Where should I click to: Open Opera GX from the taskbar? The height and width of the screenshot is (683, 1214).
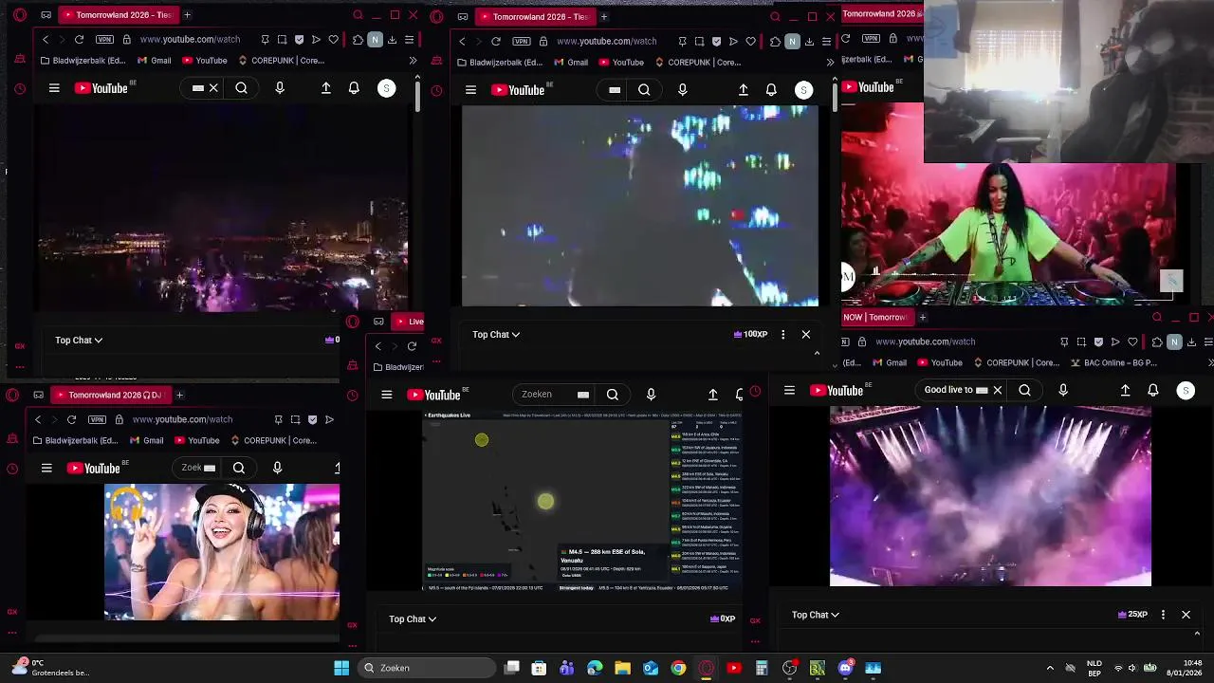pos(706,668)
